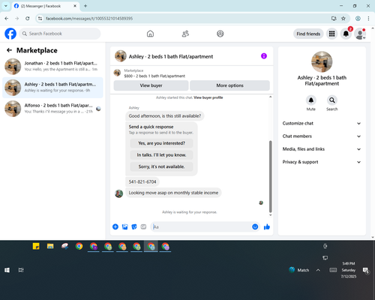
Task: Choose a GIF from the composer
Action: pos(143,226)
